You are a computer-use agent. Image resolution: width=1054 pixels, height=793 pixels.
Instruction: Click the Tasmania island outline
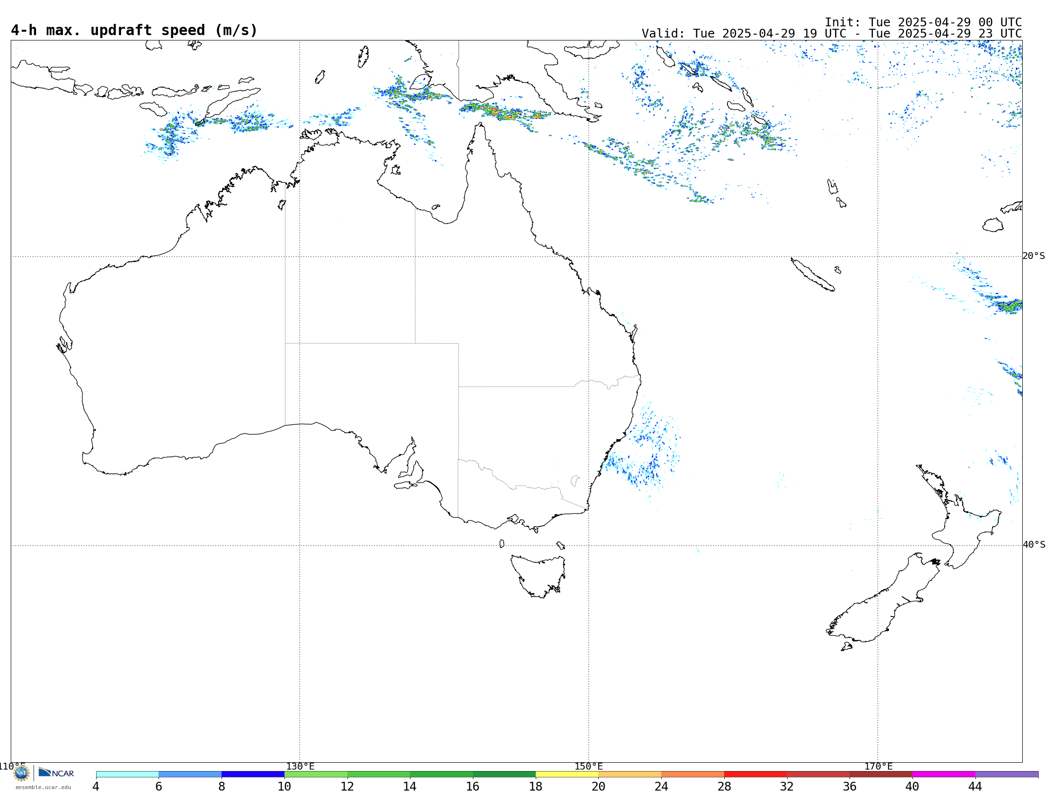tap(538, 575)
